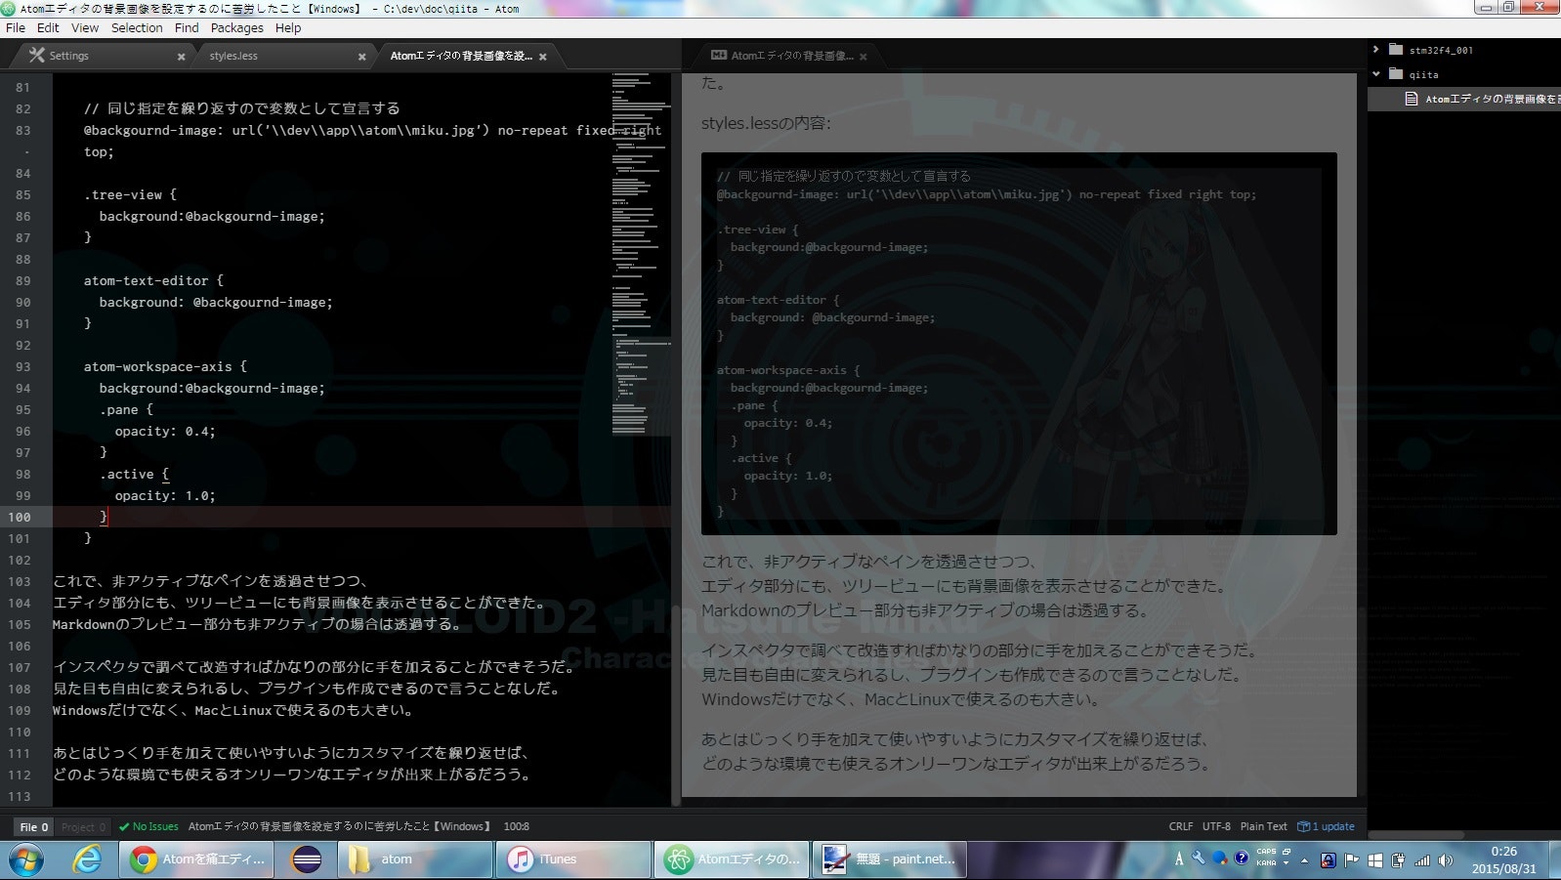Open network signal tray icon
The height and width of the screenshot is (880, 1561).
point(1422,860)
